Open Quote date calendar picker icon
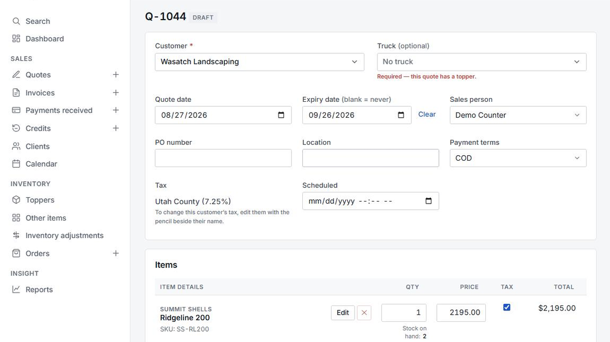 tap(281, 115)
